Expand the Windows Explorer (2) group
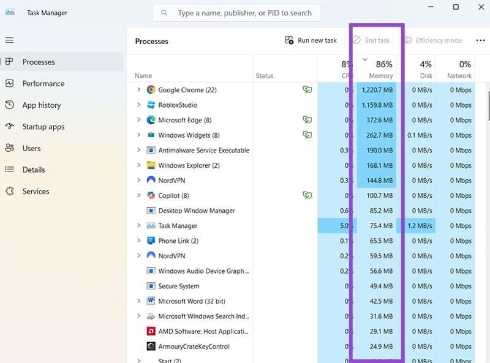The height and width of the screenshot is (363, 490). 139,165
